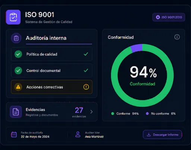Click the right-side checkmark on Política de calidad
This screenshot has width=191, height=150.
[x=86, y=54]
